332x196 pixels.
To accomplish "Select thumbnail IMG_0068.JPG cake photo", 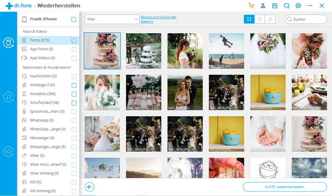I will pyautogui.click(x=102, y=51).
